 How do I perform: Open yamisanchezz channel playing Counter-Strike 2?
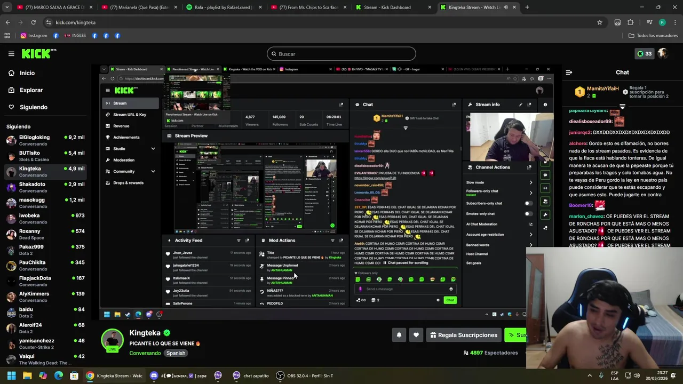(45, 344)
